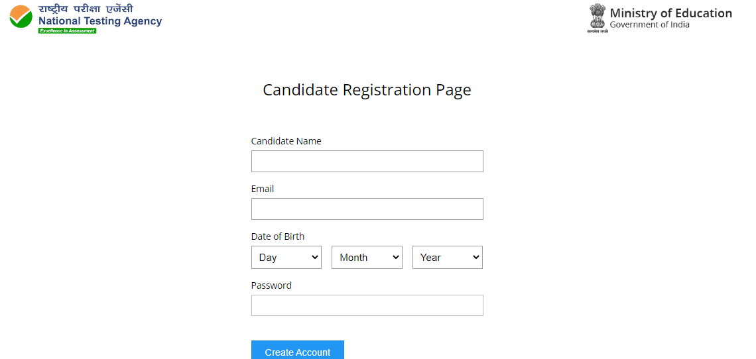Open the Year dropdown for date of birth
Screen dimensions: 756x359
(448, 257)
